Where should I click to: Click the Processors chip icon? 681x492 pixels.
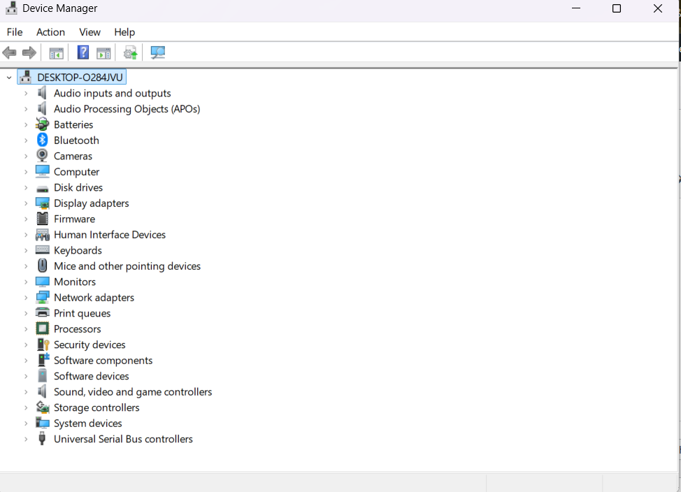coord(43,329)
